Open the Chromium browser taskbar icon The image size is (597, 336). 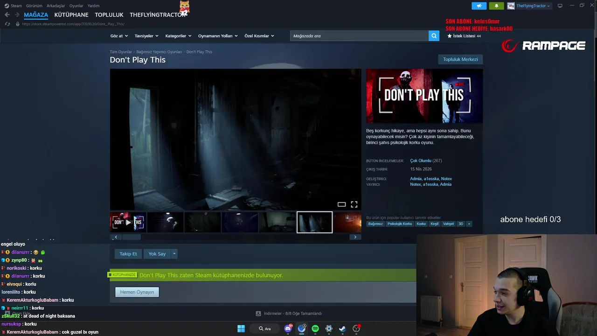[x=302, y=329]
